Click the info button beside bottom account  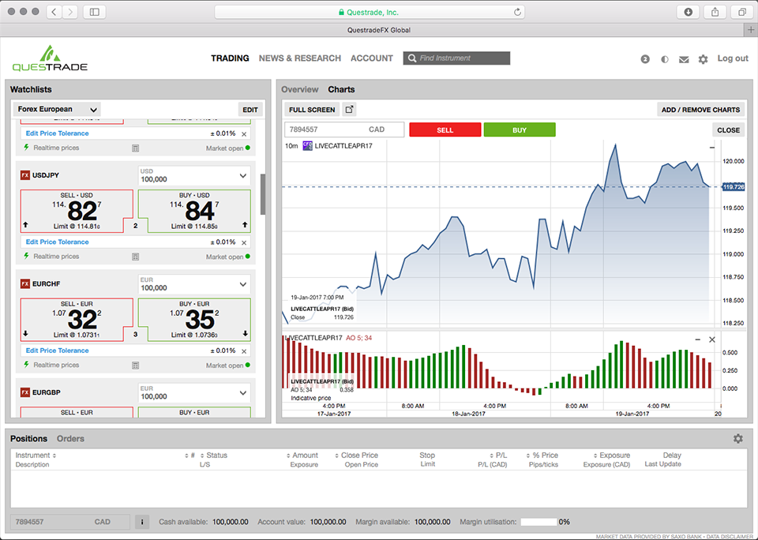click(141, 522)
